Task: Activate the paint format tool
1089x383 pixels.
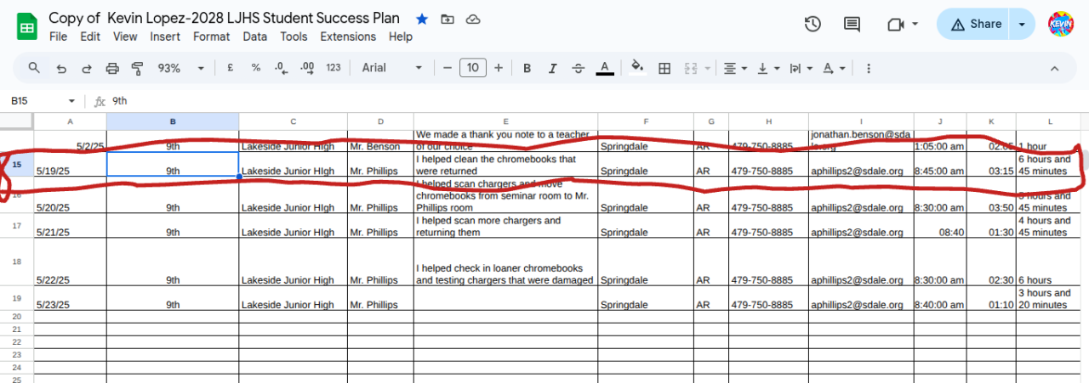Action: (x=138, y=68)
